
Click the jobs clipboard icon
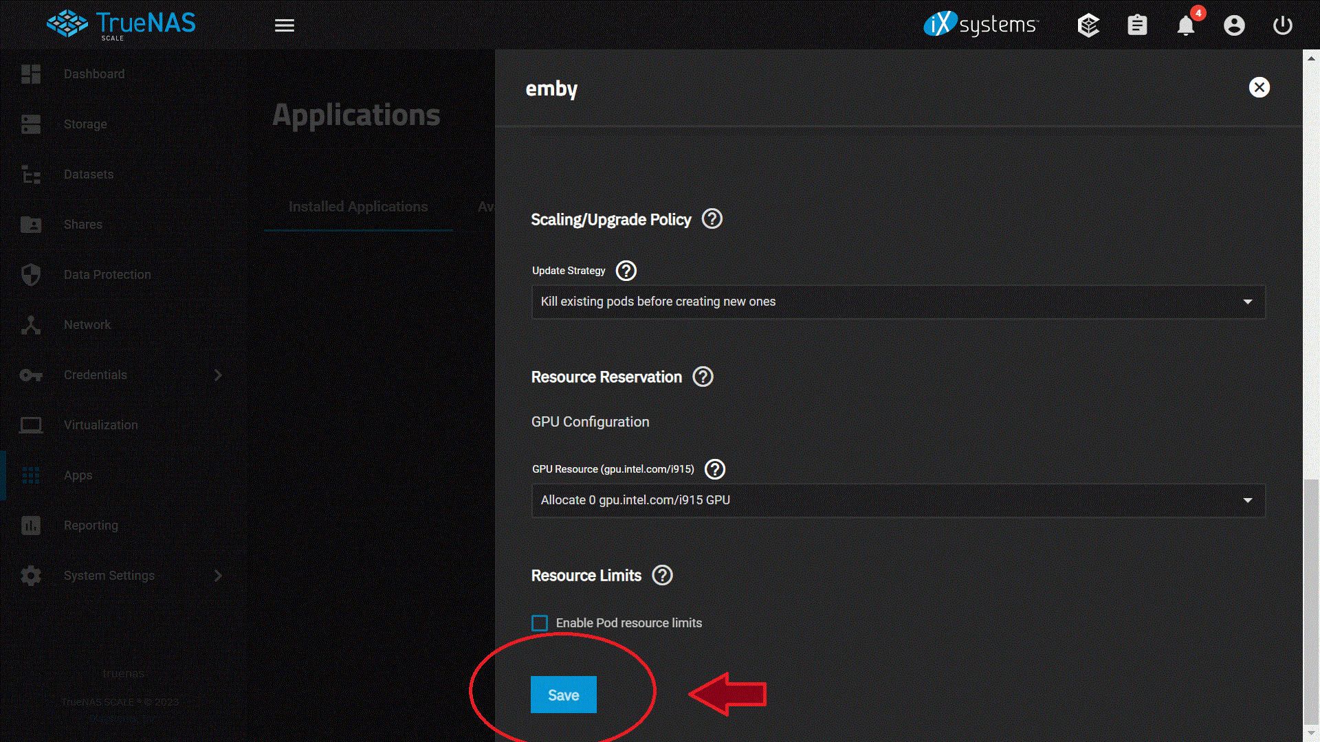coord(1136,25)
